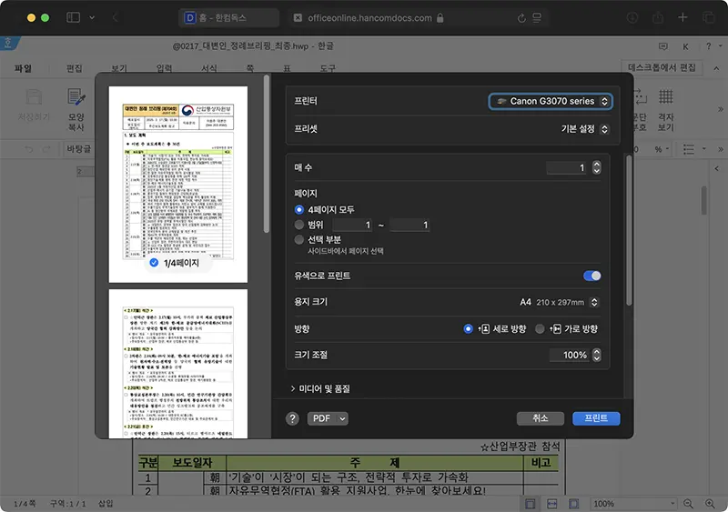Click the 프린트 print button

click(596, 418)
